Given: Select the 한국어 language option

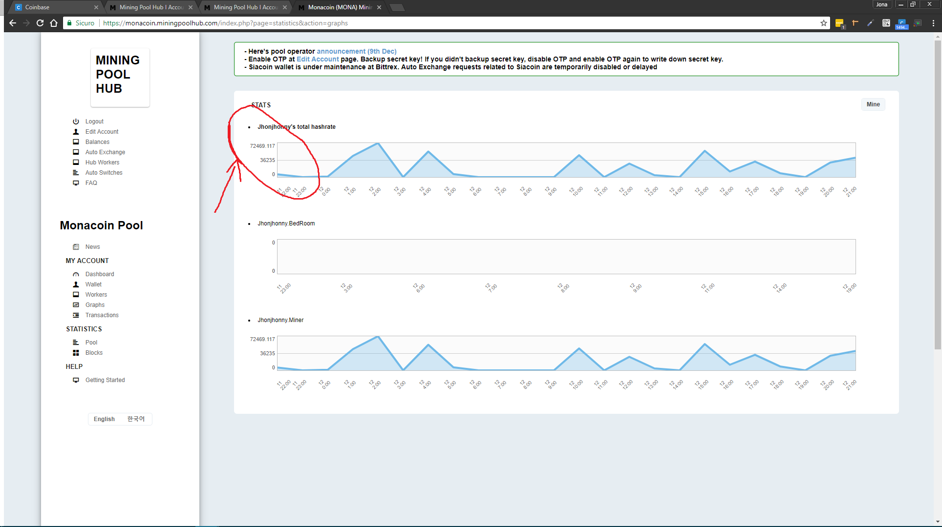Looking at the screenshot, I should point(135,419).
